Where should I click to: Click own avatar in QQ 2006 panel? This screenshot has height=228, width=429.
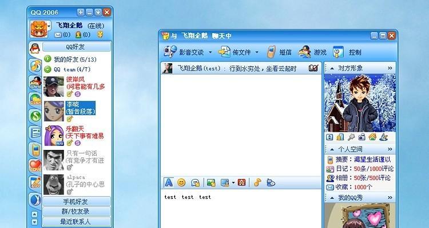point(38,29)
